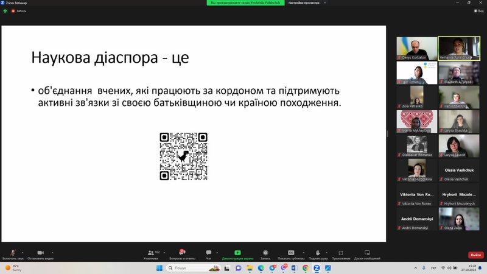Expand arrow next to participants count
487x274 pixels.
click(164, 253)
